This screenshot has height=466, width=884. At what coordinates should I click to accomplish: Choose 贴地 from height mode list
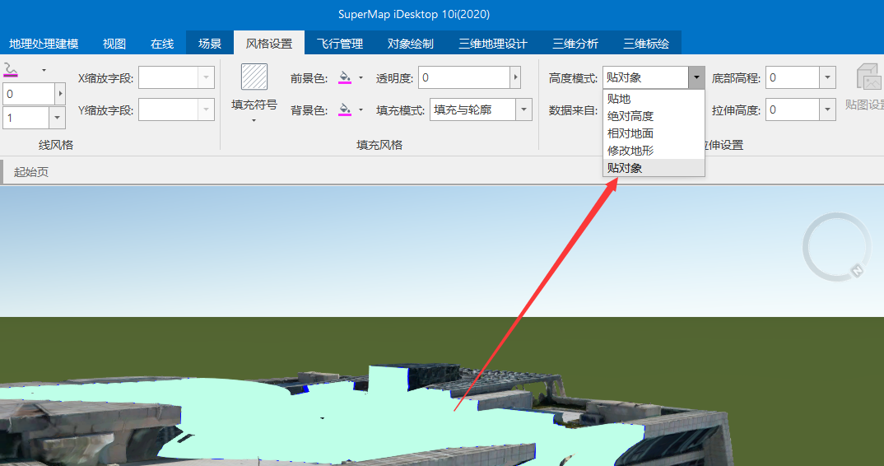click(x=654, y=99)
